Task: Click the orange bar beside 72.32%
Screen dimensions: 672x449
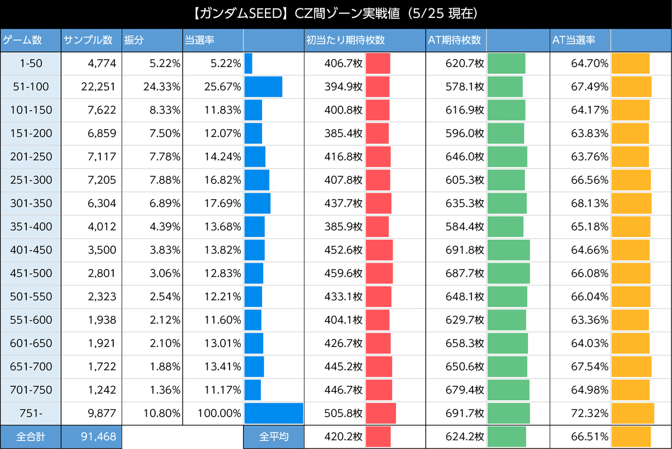Action: 633,414
